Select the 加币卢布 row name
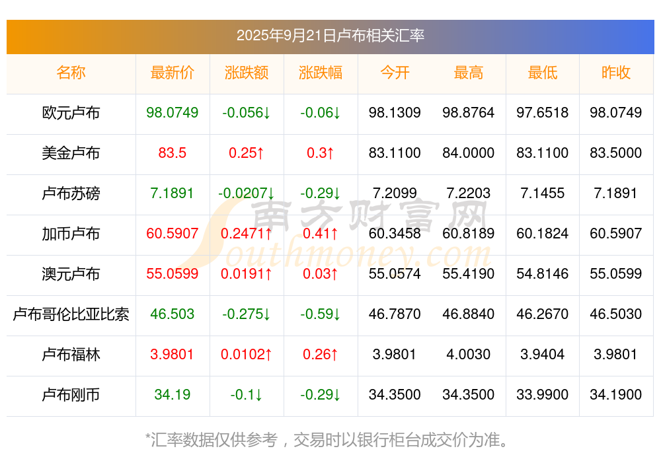Image resolution: width=661 pixels, height=461 pixels. 71,233
